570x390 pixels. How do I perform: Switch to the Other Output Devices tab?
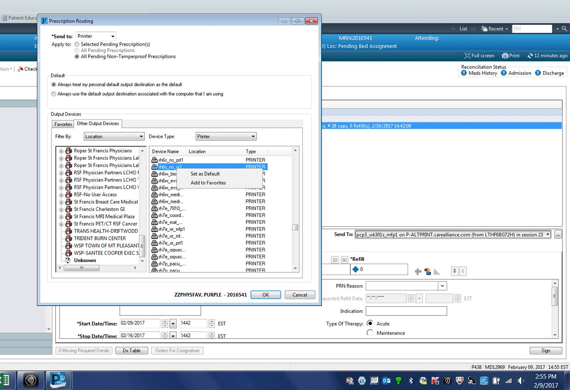pos(98,124)
